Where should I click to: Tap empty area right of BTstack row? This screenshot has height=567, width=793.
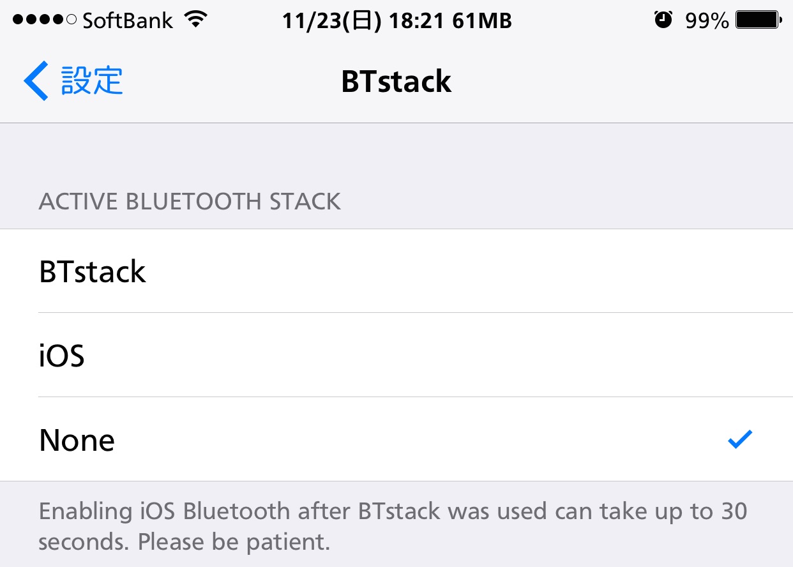click(447, 271)
